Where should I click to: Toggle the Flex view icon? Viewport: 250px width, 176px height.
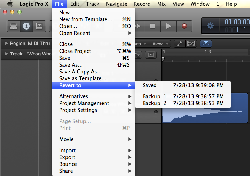tap(191, 44)
